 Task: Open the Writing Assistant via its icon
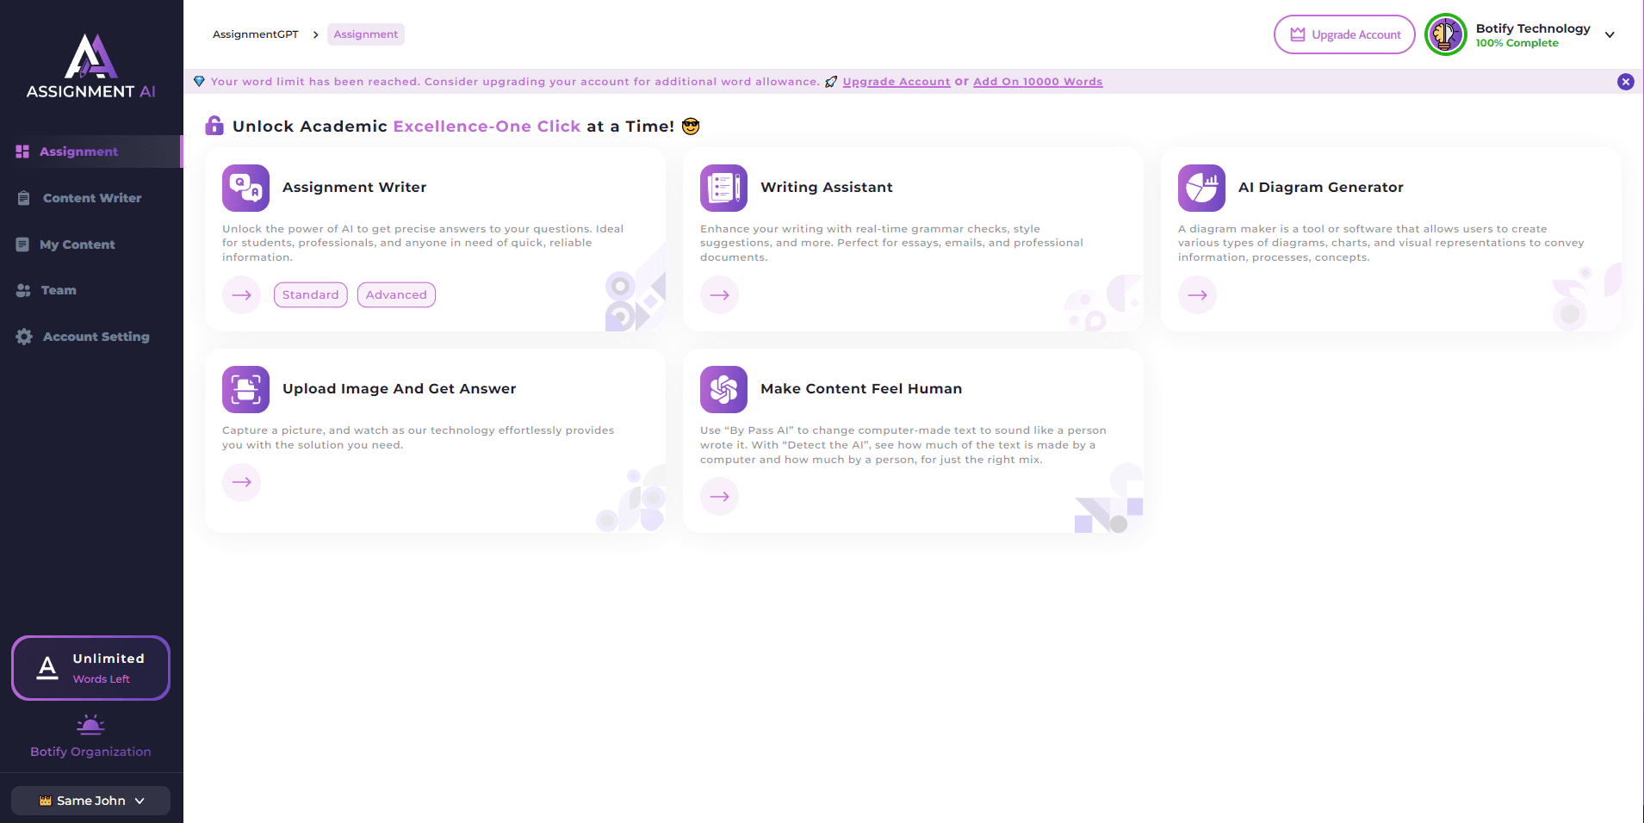pyautogui.click(x=723, y=188)
